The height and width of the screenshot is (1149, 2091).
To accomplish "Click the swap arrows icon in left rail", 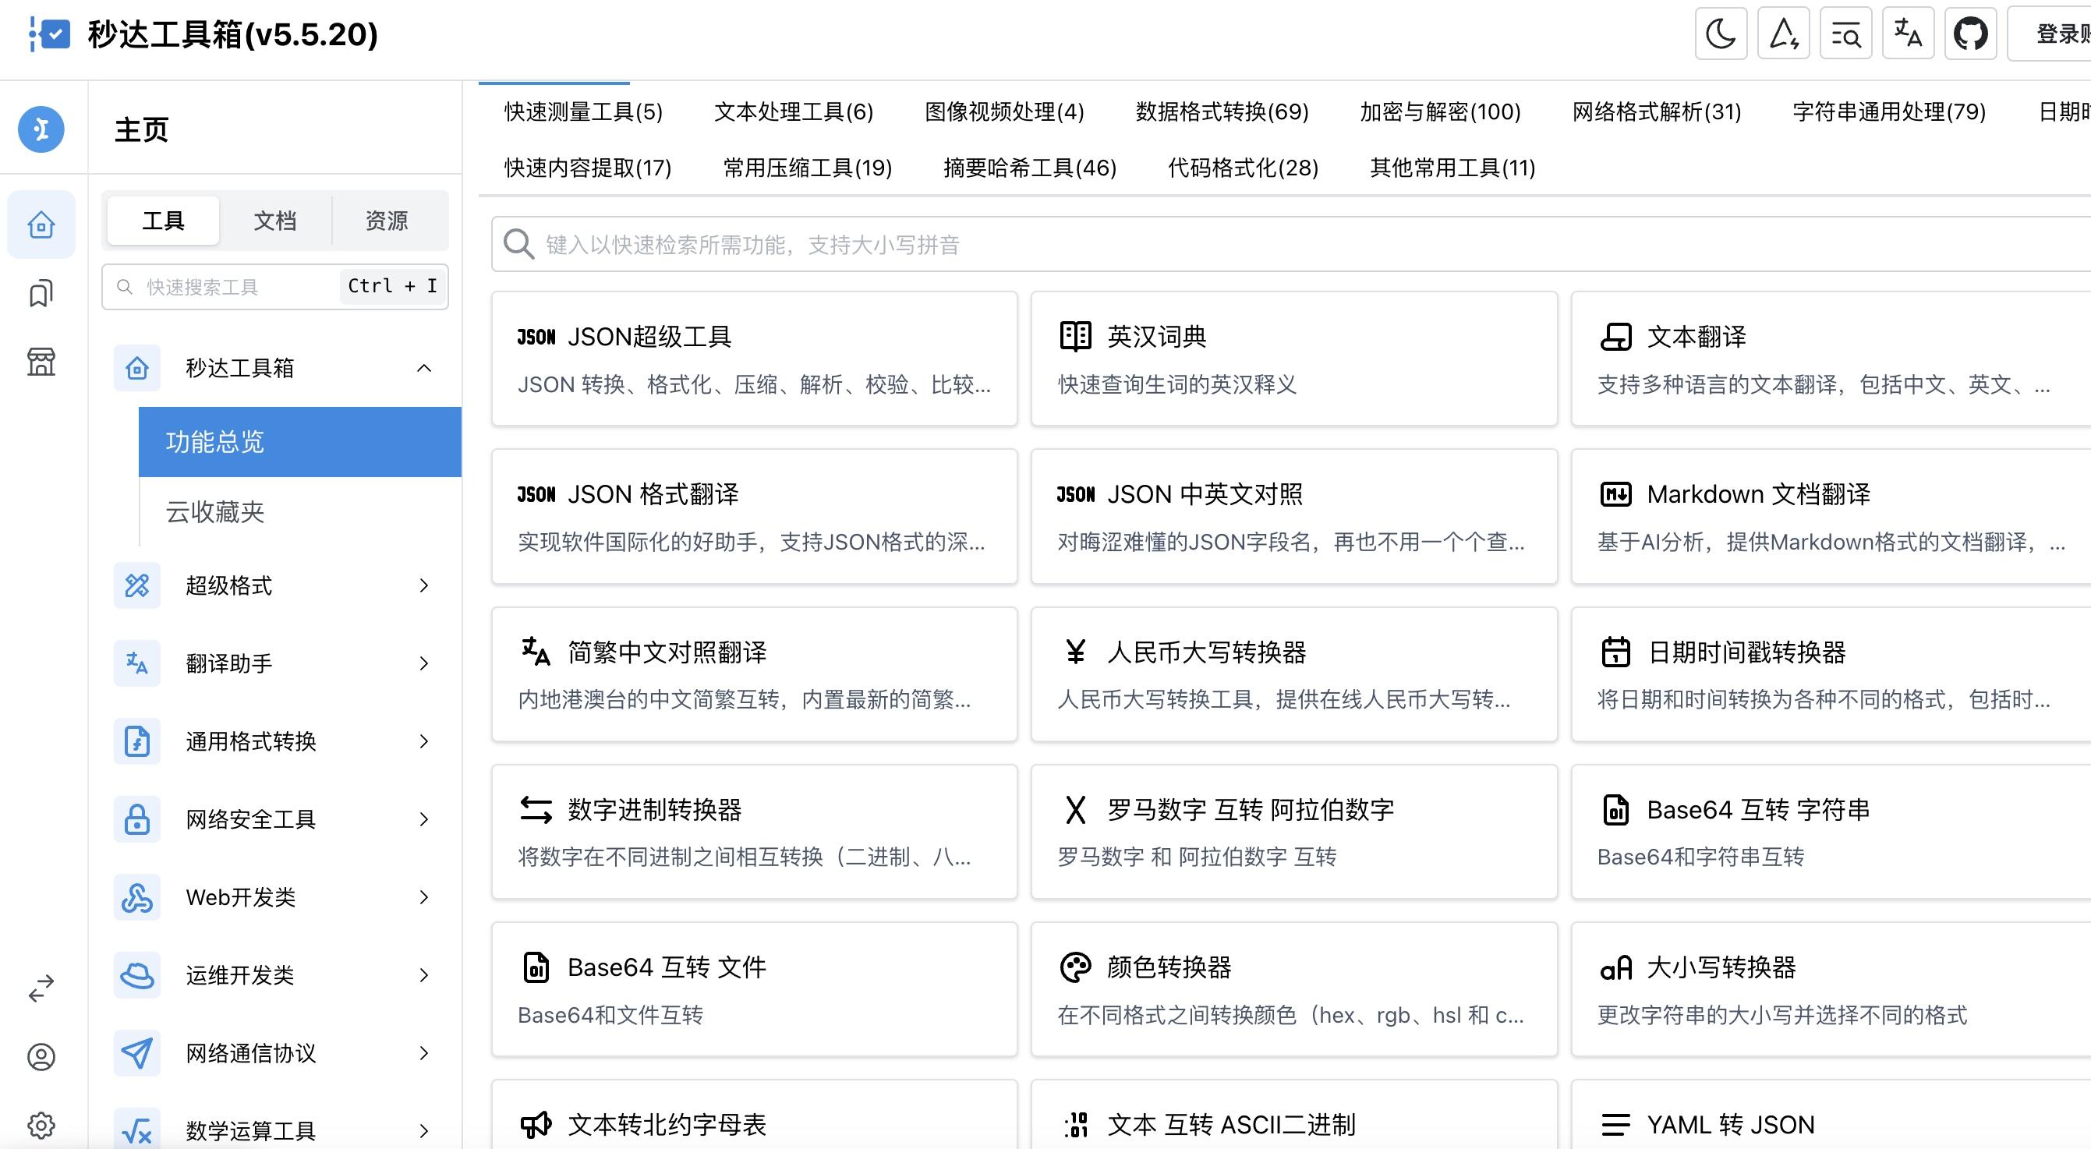I will click(x=41, y=988).
